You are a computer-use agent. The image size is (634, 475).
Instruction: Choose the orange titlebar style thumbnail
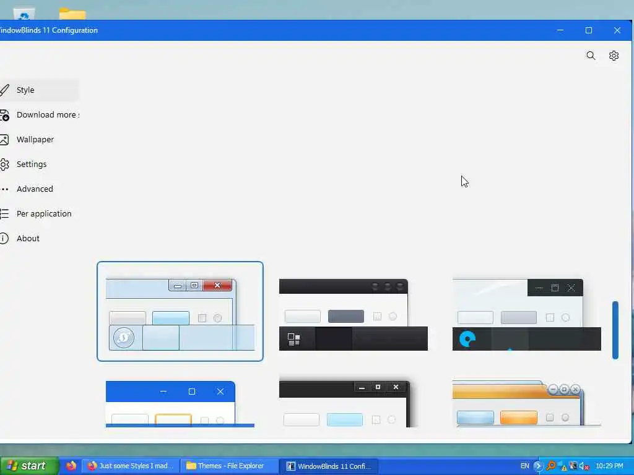[526, 404]
